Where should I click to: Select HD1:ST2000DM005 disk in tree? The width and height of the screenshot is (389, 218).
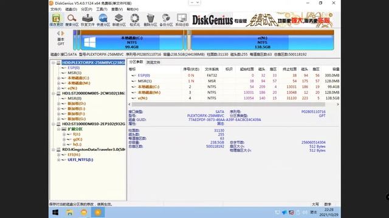[94, 93]
